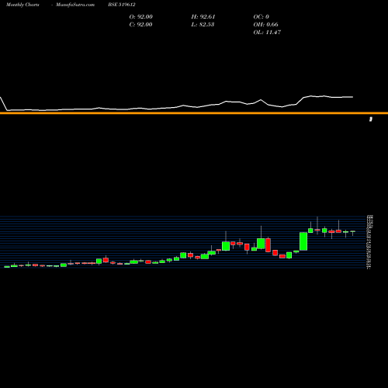388x388 pixels.
Task: Click the 'MunafaSutra.com' label
Action: coord(75,5)
